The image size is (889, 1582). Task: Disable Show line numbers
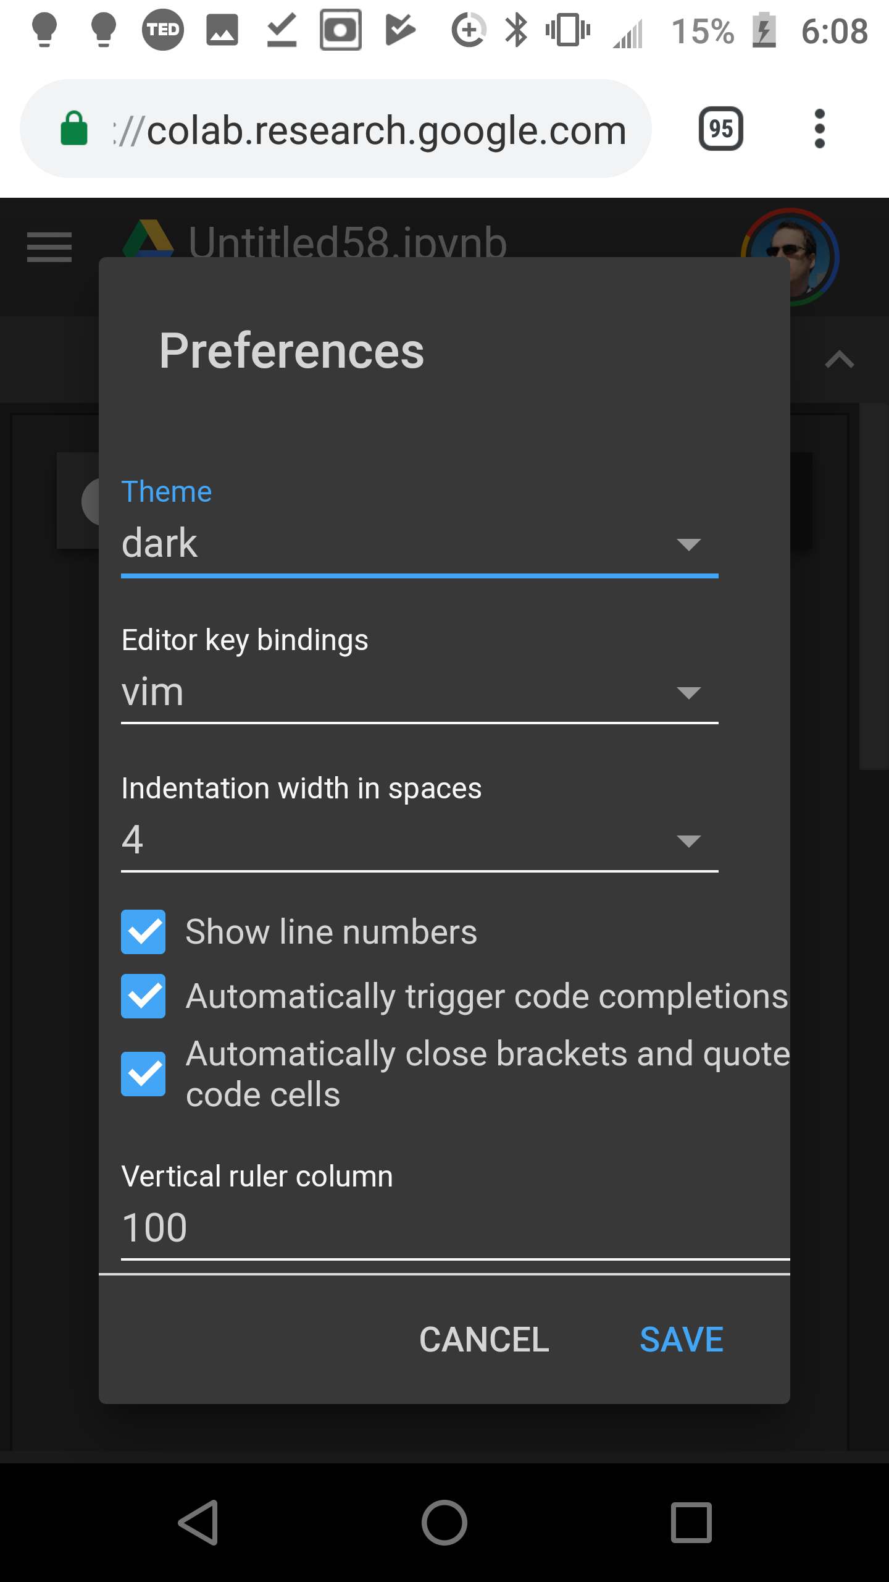point(143,933)
